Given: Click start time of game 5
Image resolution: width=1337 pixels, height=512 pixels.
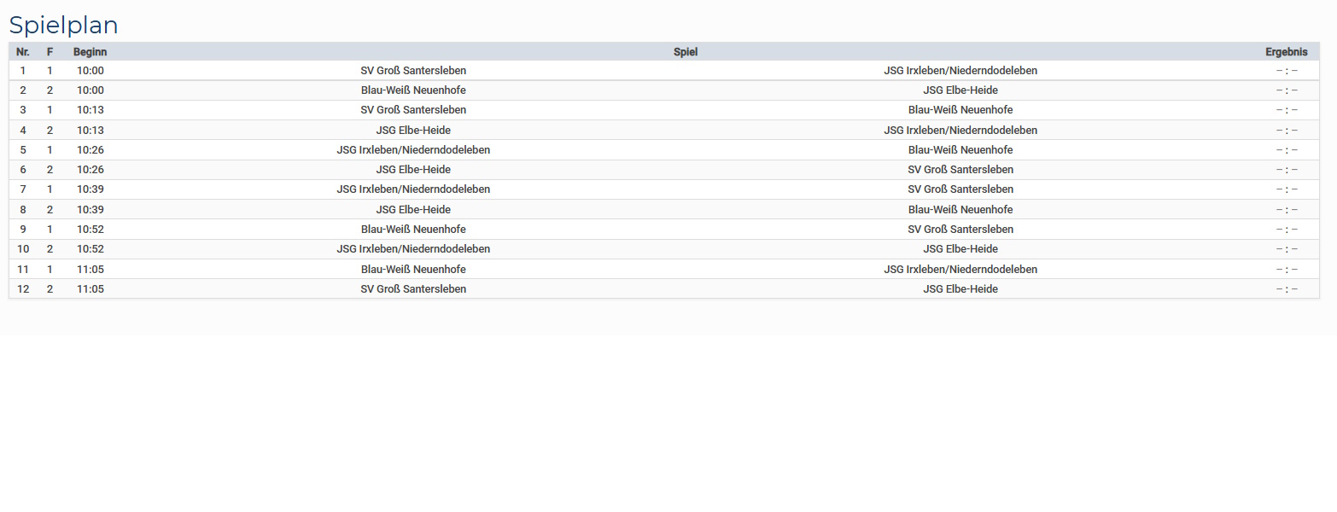Looking at the screenshot, I should 90,150.
